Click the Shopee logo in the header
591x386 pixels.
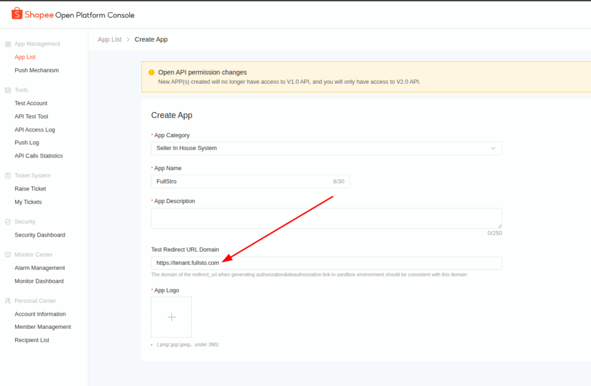[17, 14]
